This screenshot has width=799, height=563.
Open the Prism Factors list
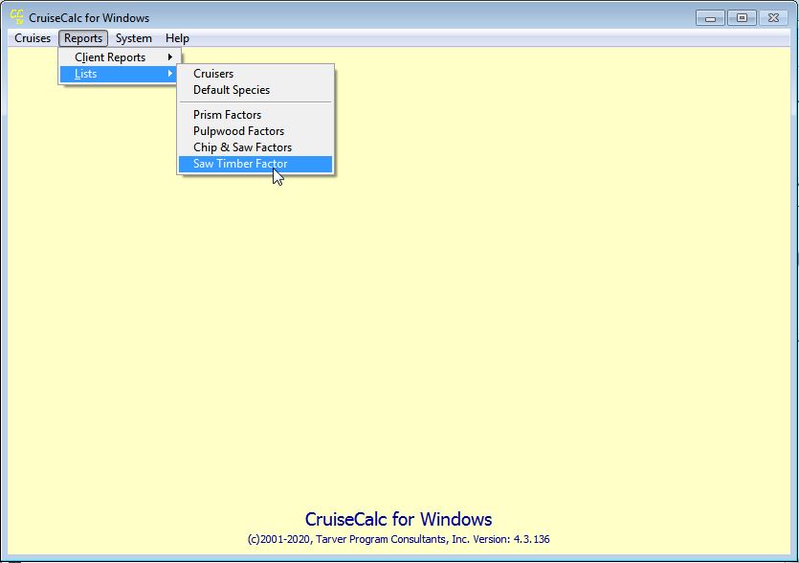pos(255,115)
